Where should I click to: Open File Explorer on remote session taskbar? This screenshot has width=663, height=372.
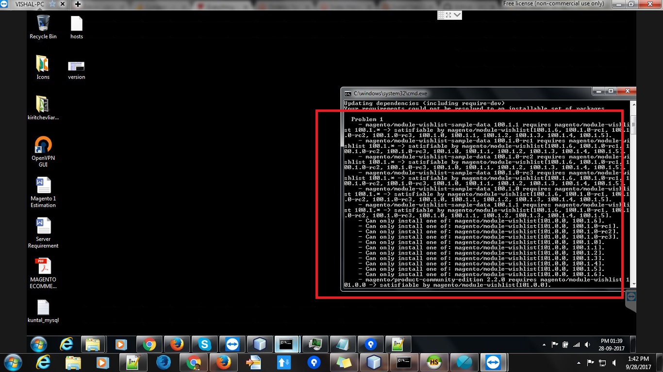point(94,344)
